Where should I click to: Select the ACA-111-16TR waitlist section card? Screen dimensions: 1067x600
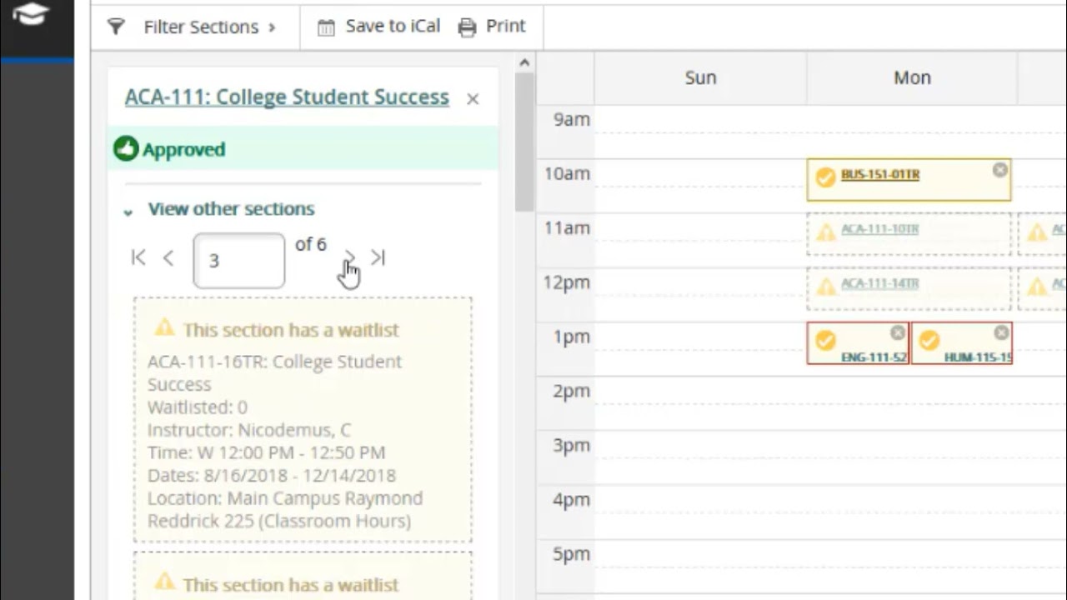coord(303,420)
